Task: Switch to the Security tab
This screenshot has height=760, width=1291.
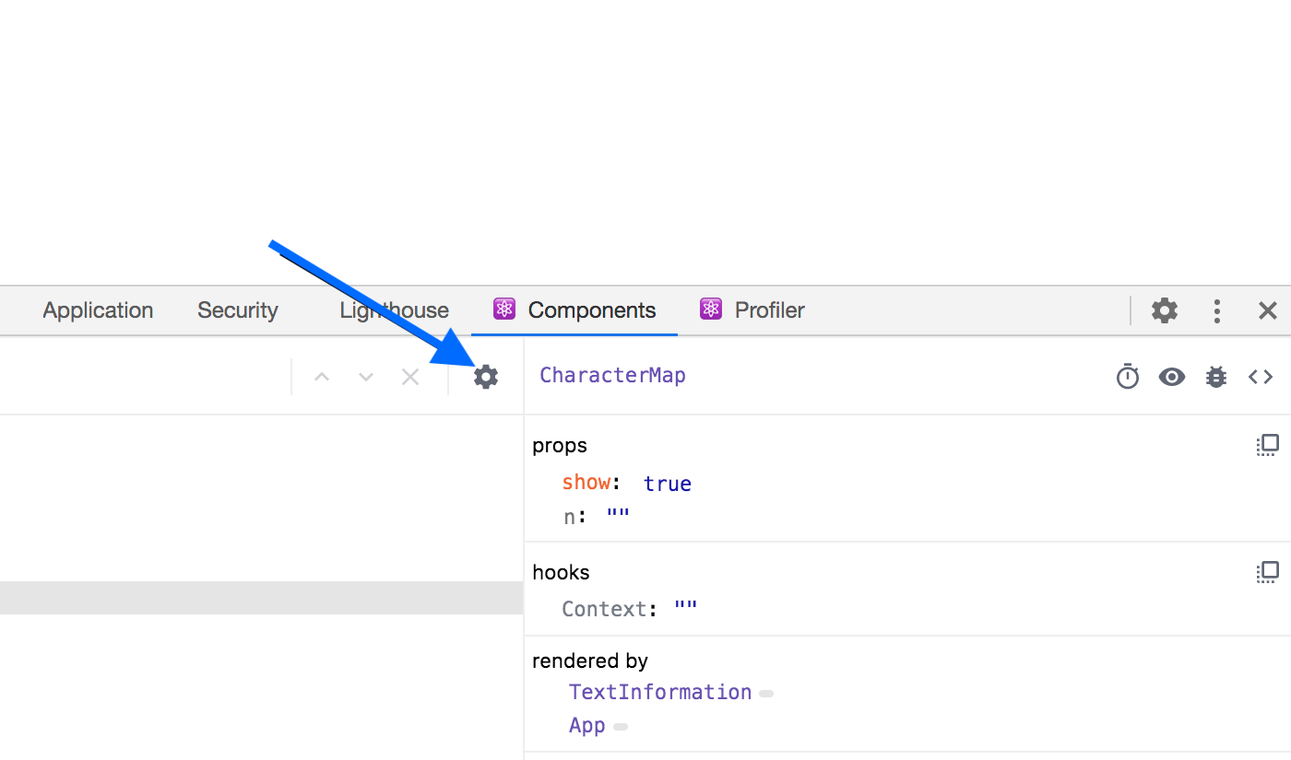Action: [x=237, y=310]
